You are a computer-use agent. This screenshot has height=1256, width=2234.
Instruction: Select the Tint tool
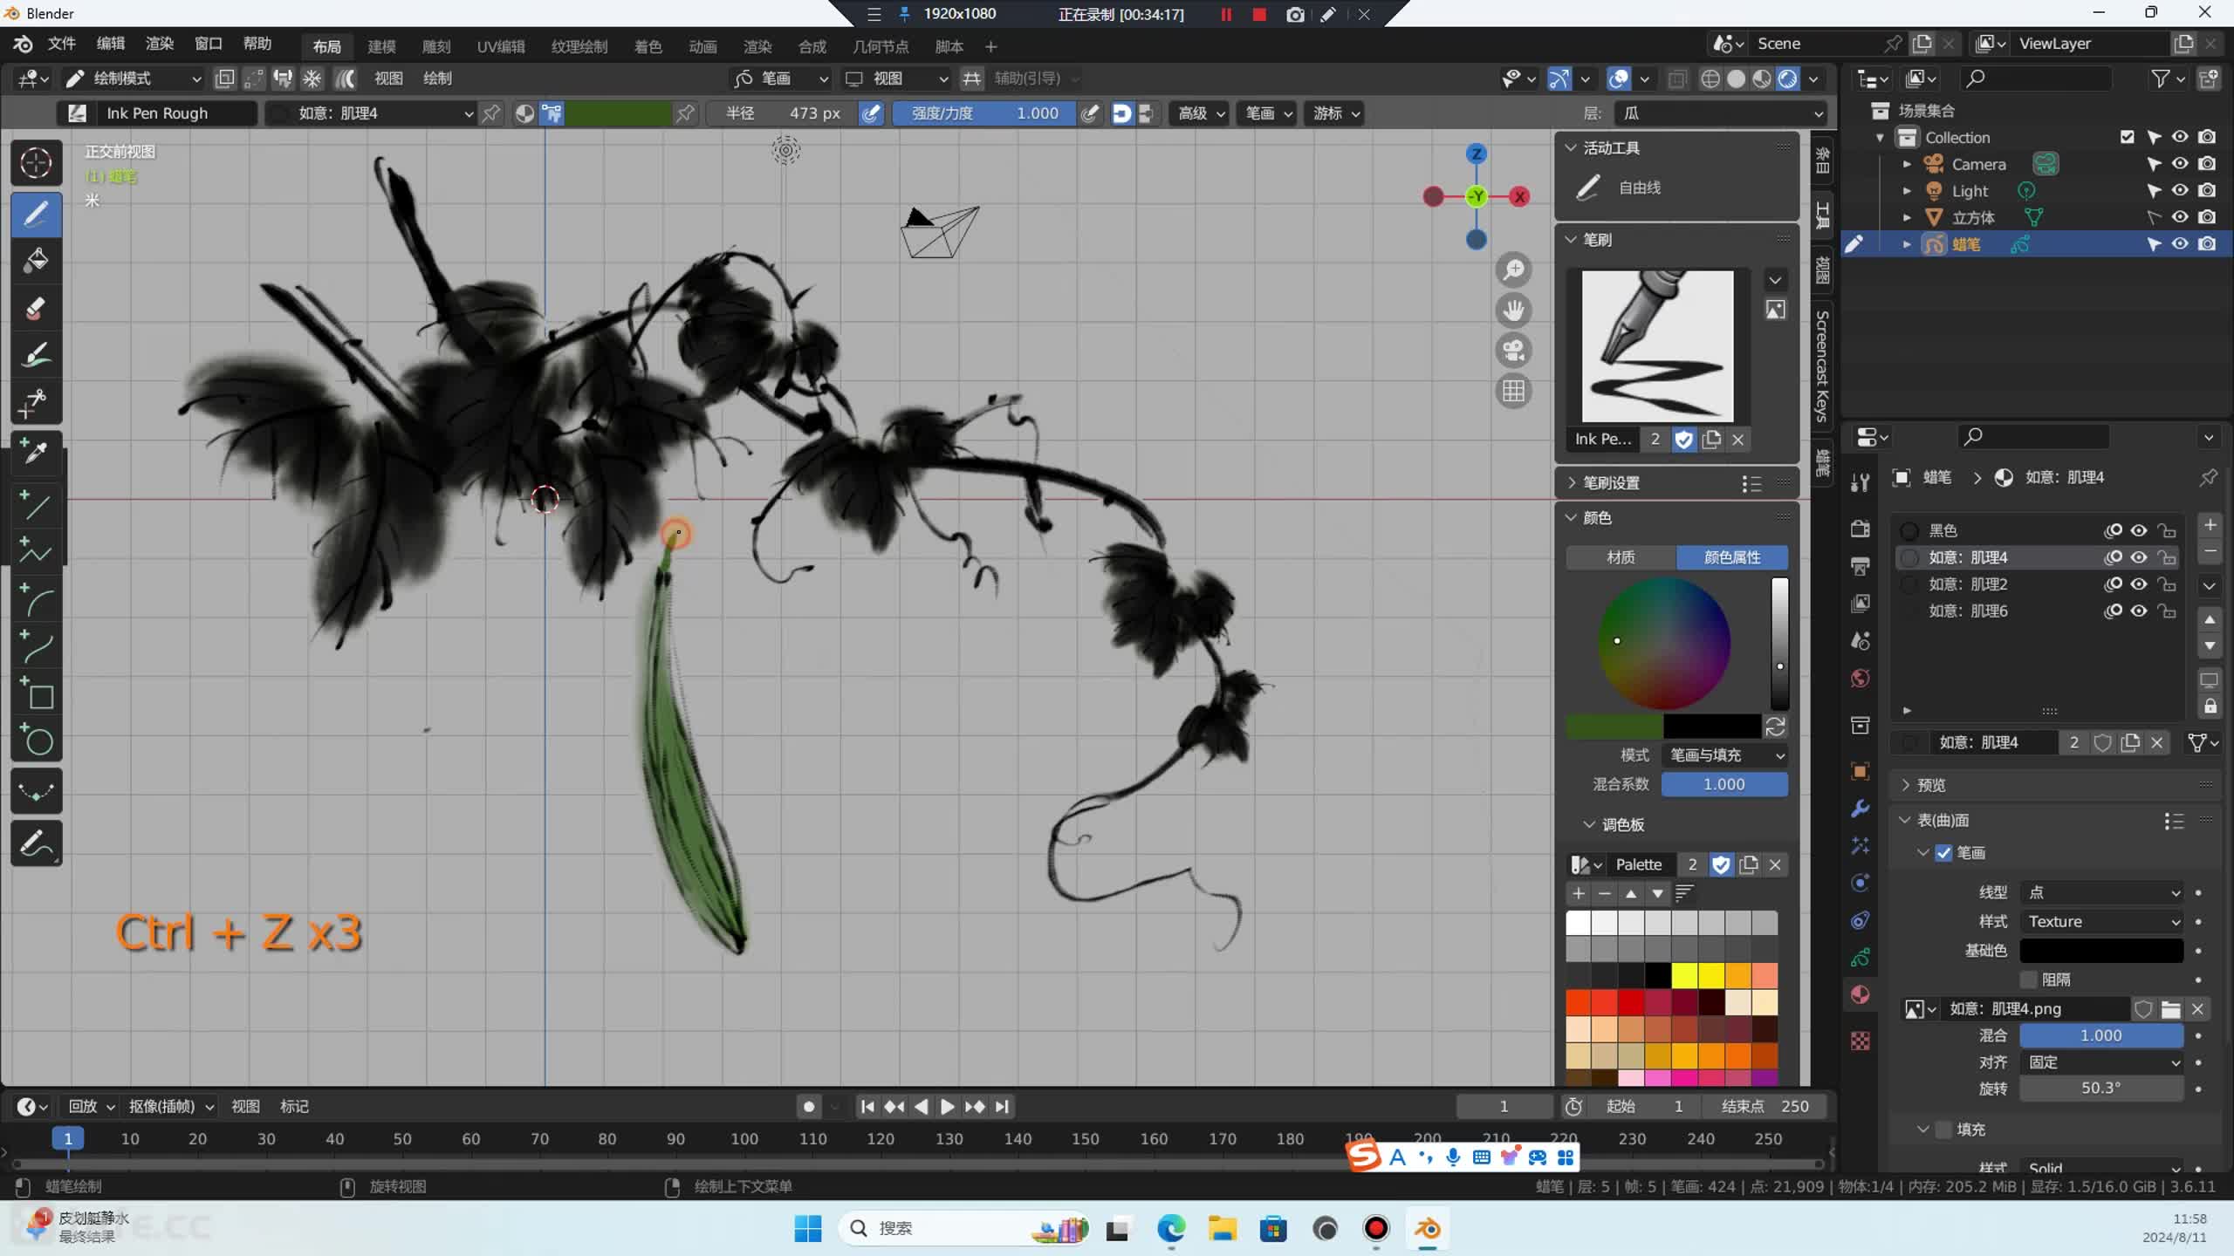tap(36, 354)
